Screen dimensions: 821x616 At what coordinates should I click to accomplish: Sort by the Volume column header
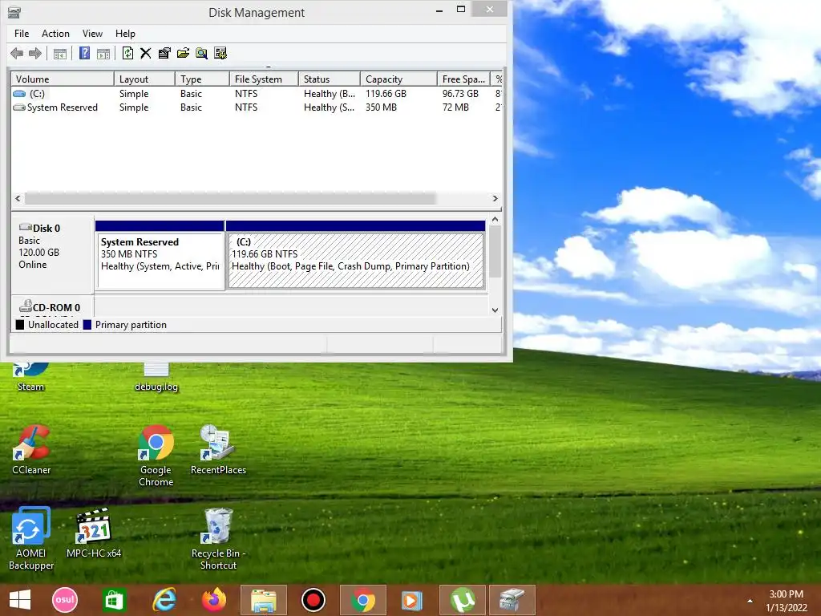click(63, 79)
